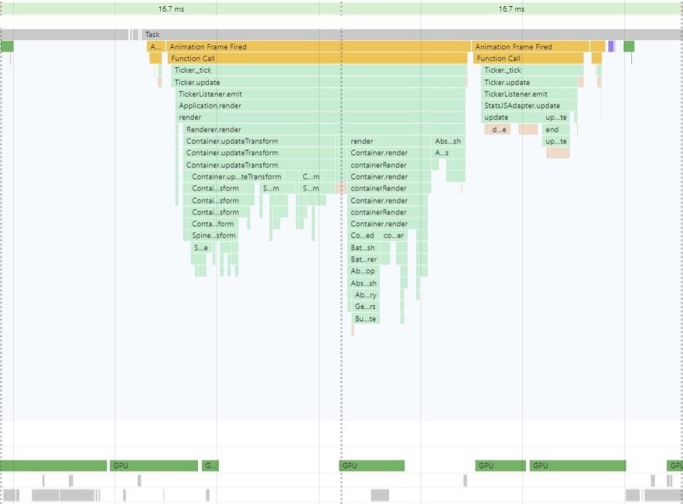Select the Application.render flame block

(320, 106)
